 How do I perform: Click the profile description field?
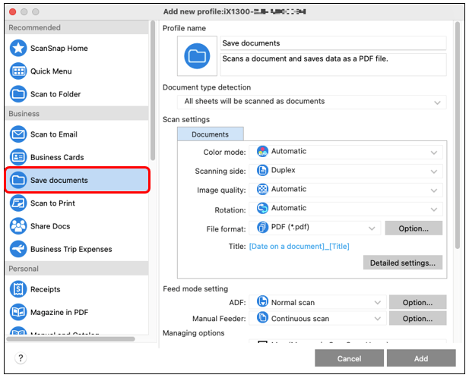coord(333,65)
